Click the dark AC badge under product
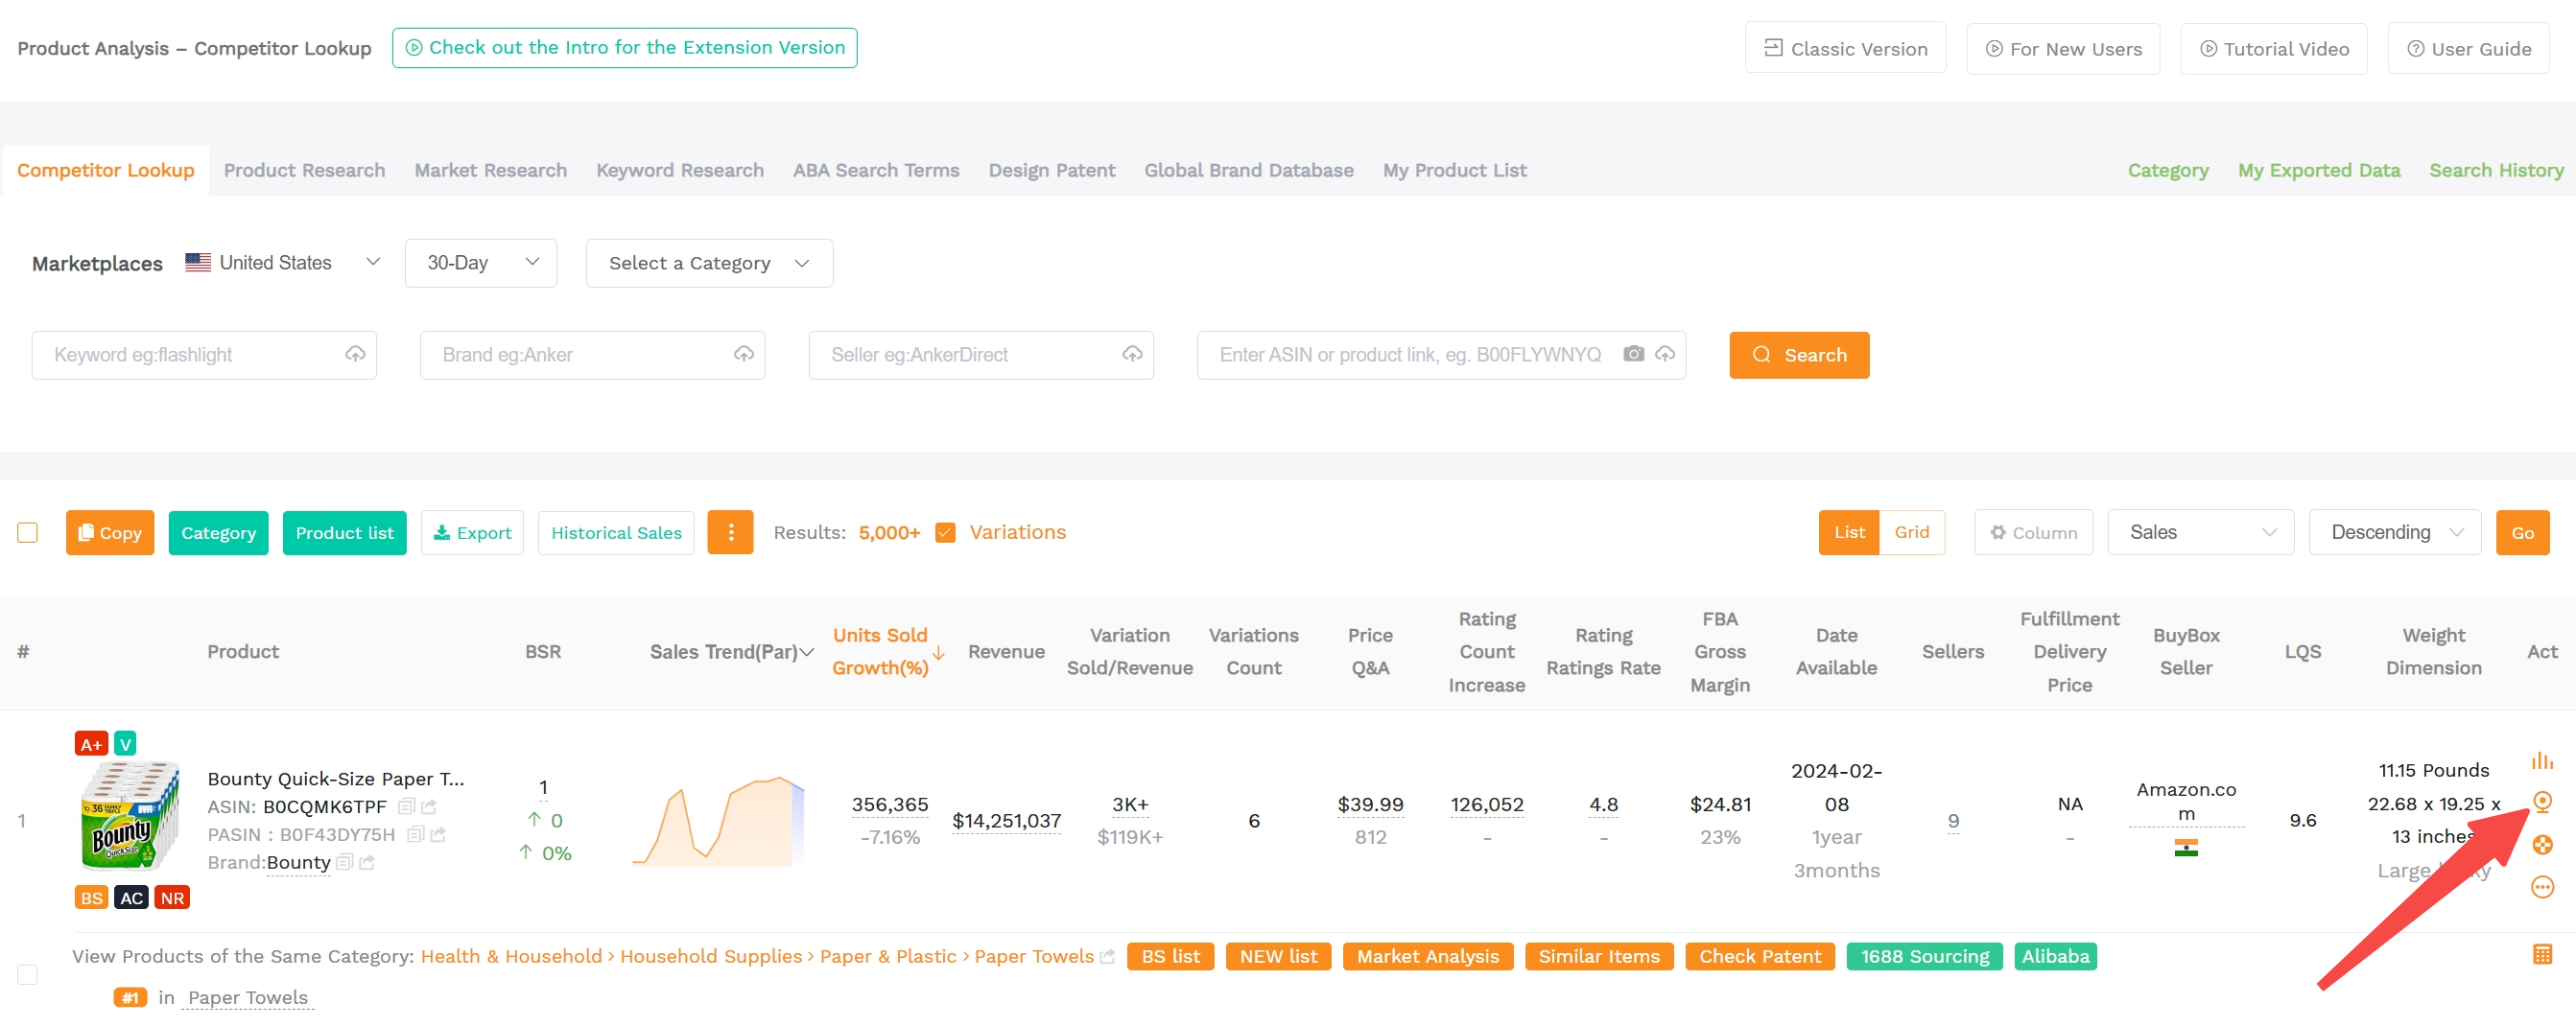 [x=131, y=898]
